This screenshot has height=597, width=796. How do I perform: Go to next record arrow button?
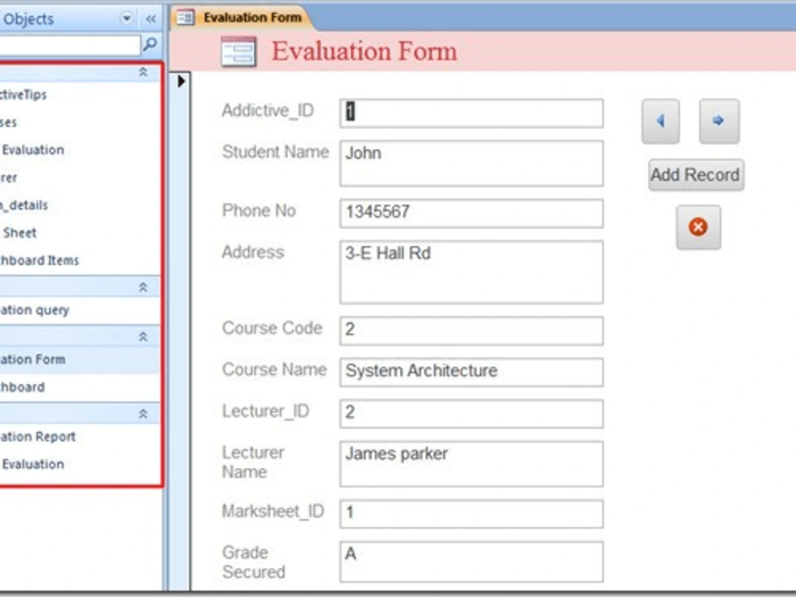719,121
